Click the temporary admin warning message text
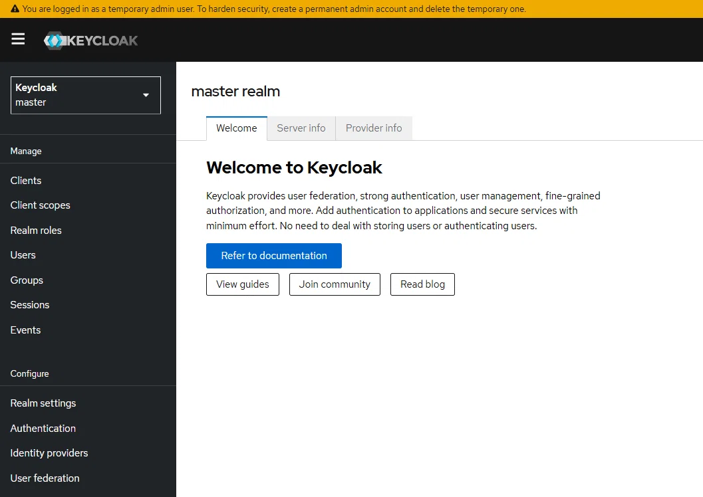The height and width of the screenshot is (497, 703). tap(274, 9)
